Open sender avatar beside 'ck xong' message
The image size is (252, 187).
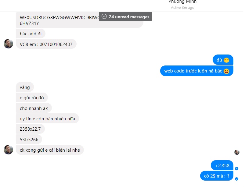[8, 150]
